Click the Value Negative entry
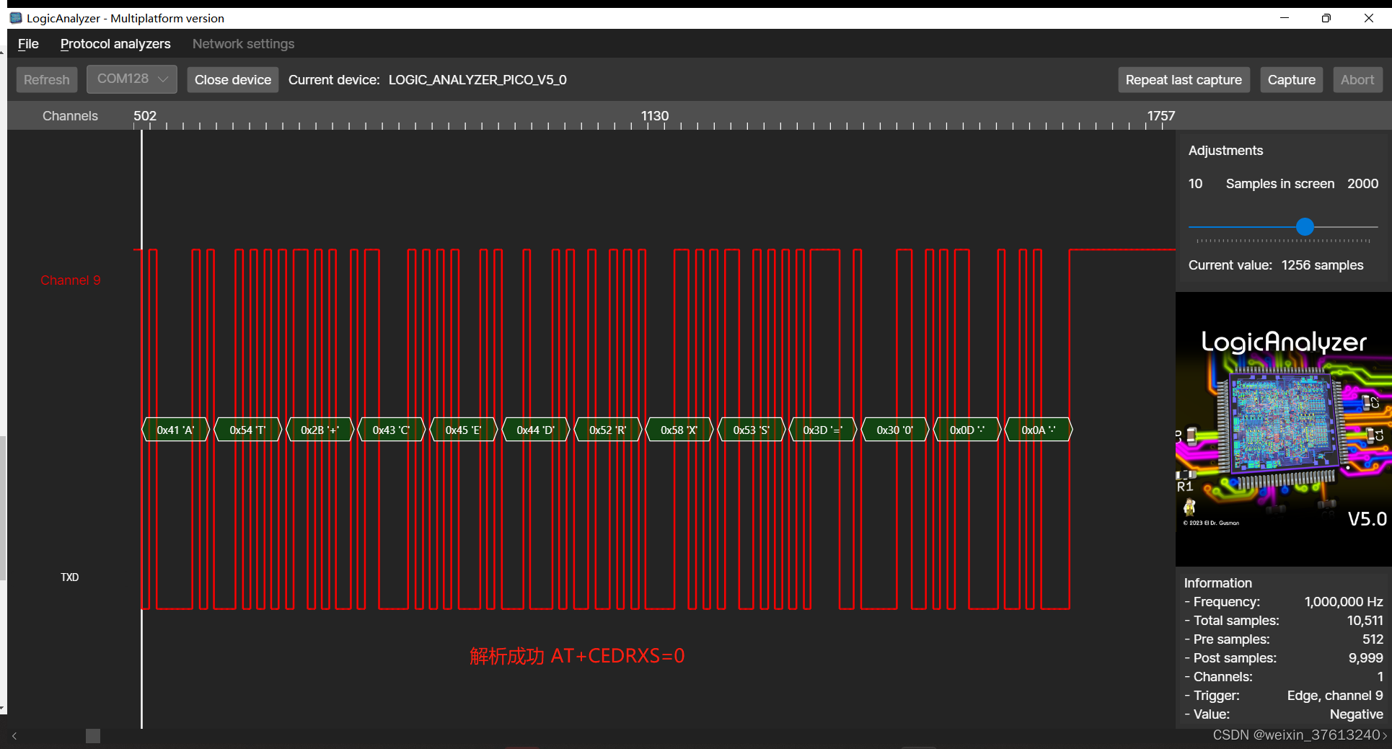This screenshot has height=749, width=1392. coord(1357,714)
